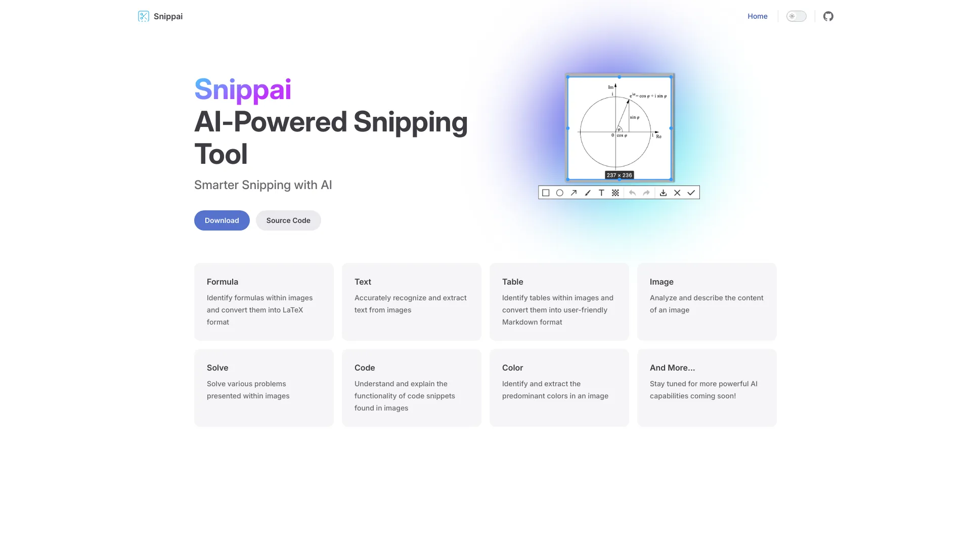Screen dimensions: 971x546
Task: Click the undo action icon
Action: click(632, 193)
